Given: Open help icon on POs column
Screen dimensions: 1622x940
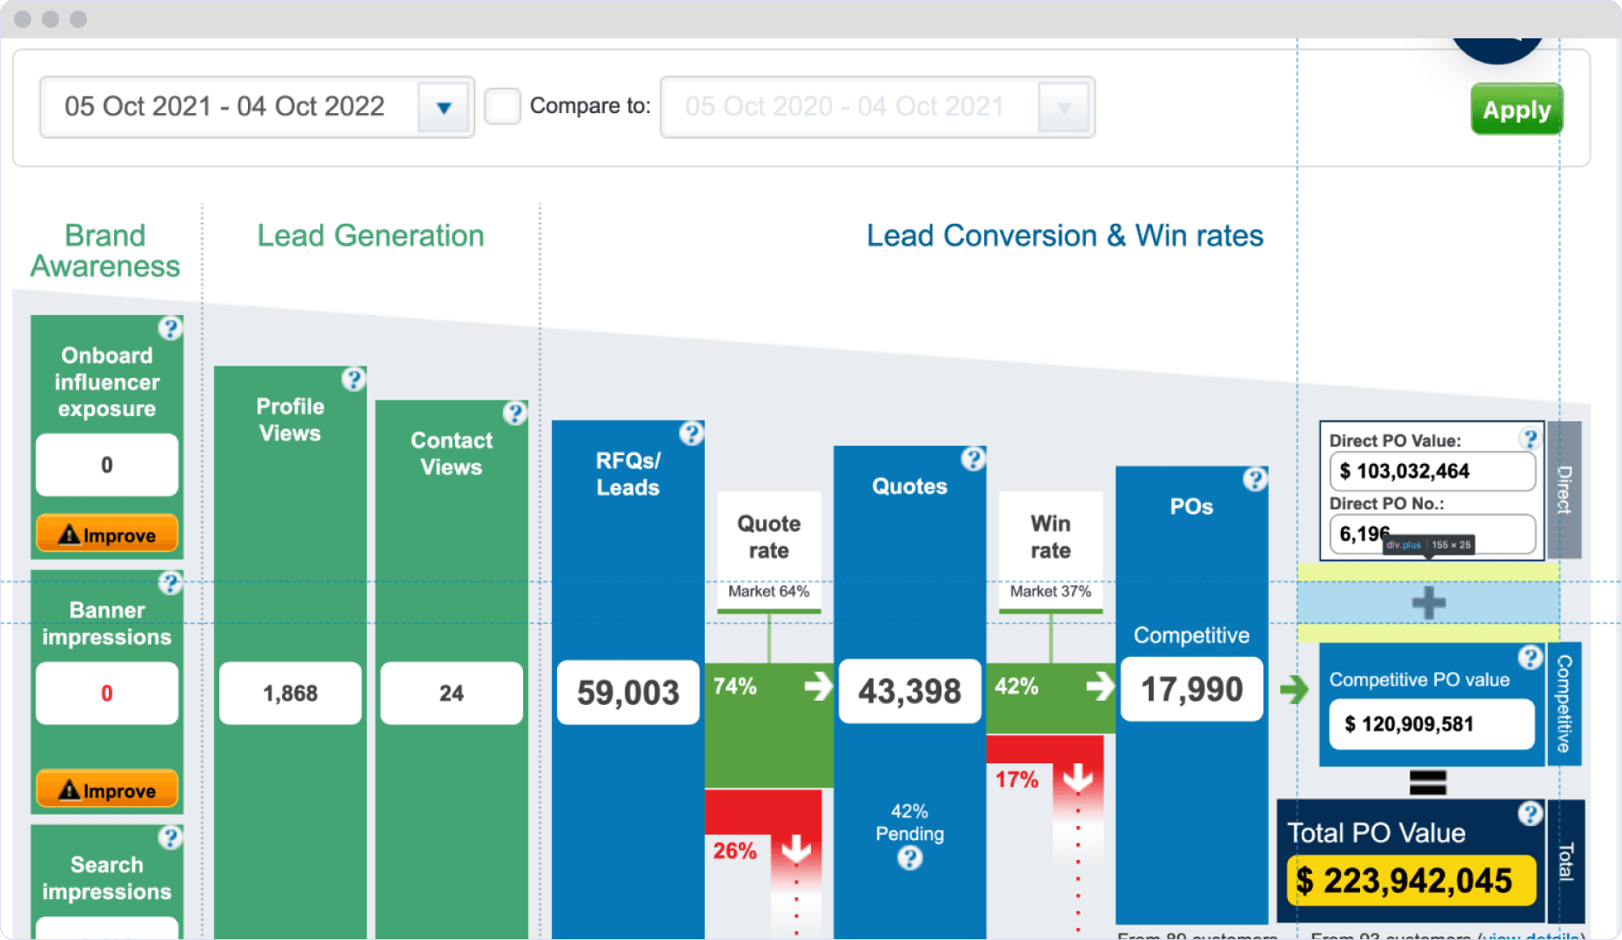Looking at the screenshot, I should [x=1255, y=479].
